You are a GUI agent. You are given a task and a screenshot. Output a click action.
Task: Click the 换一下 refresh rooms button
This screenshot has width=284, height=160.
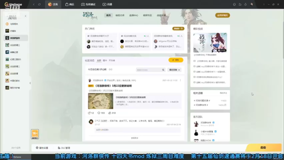click(x=178, y=29)
